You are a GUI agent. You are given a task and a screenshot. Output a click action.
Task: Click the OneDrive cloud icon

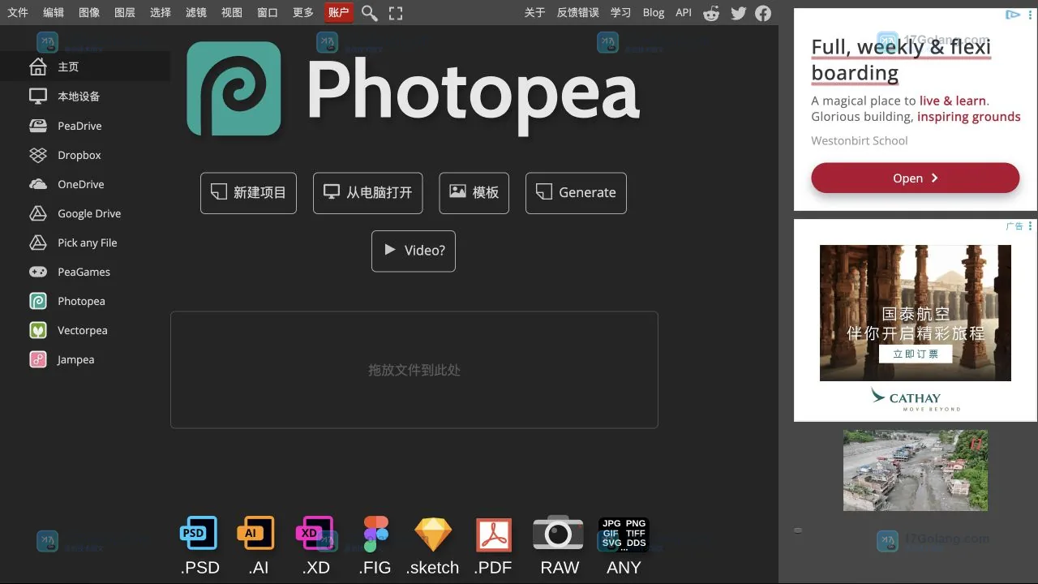[38, 184]
